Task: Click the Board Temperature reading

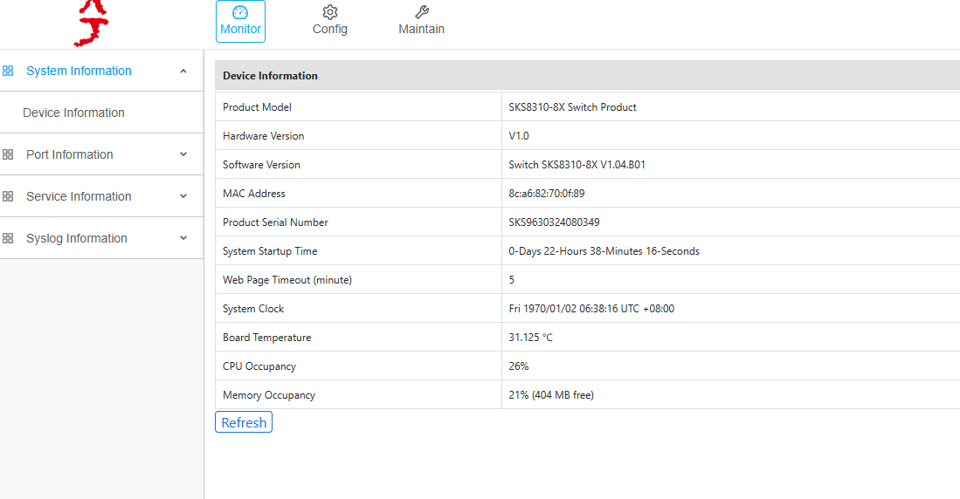Action: pyautogui.click(x=530, y=338)
